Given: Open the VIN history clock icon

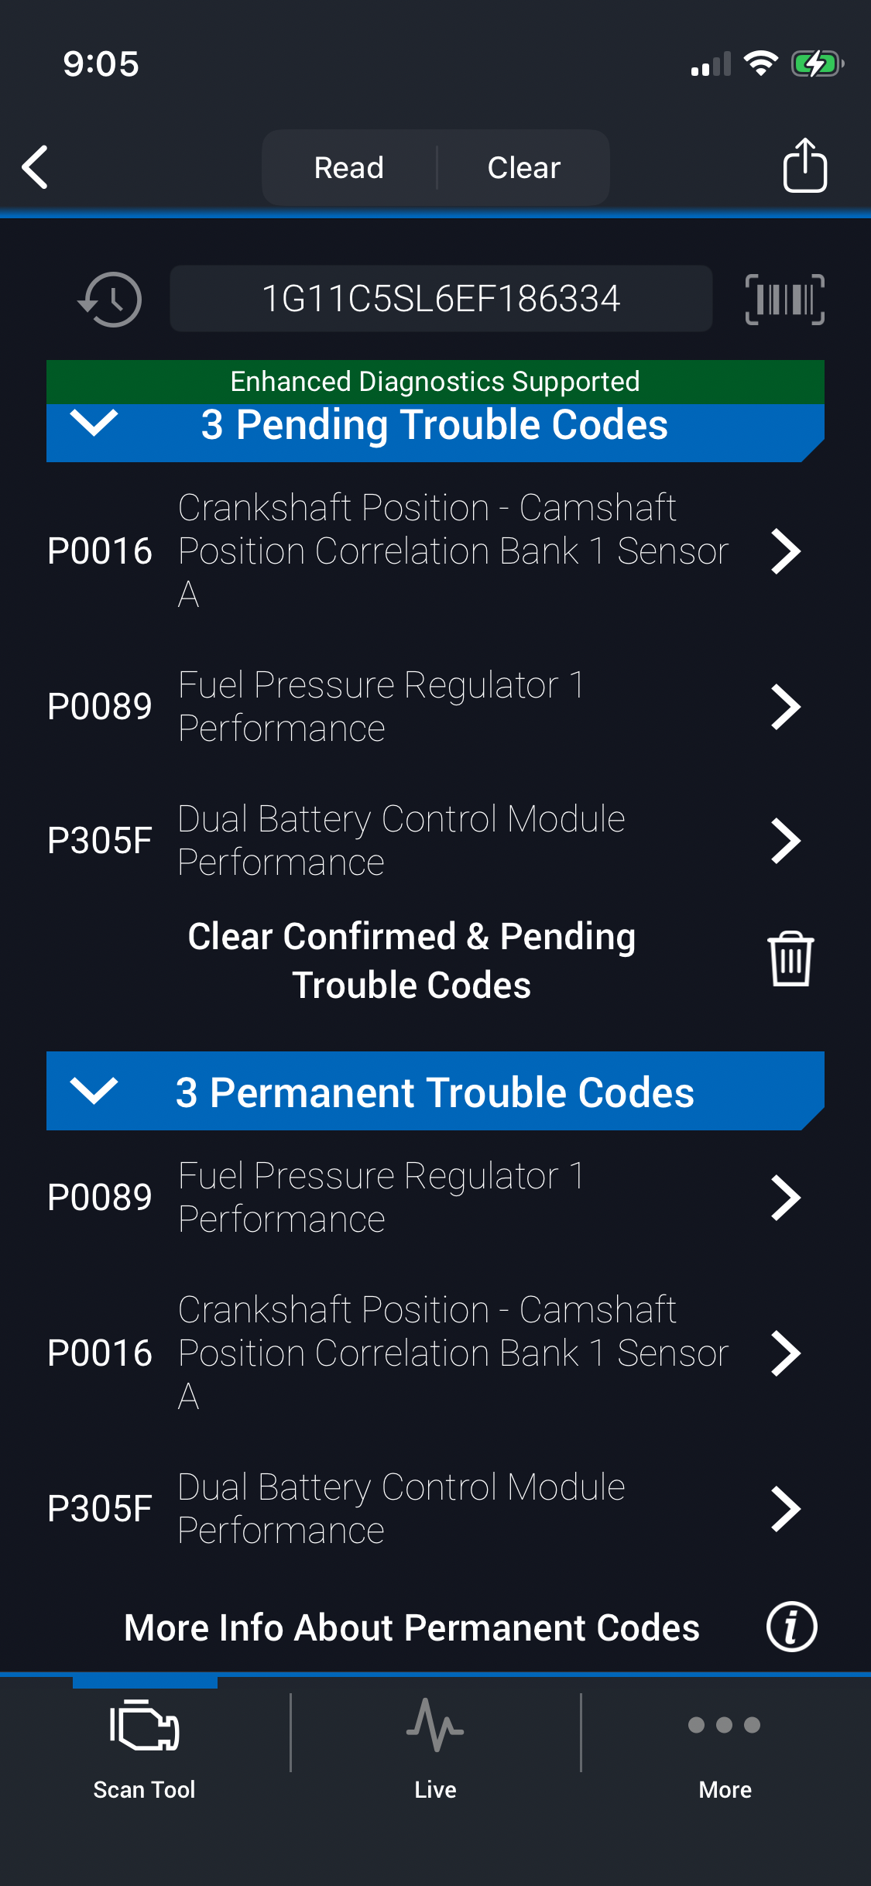Looking at the screenshot, I should click(x=110, y=299).
